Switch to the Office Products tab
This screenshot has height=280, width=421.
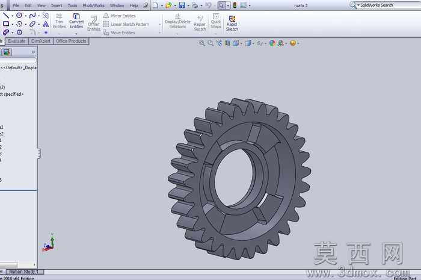[71, 41]
